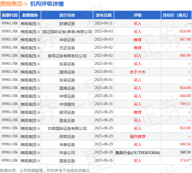Click the 2025-08-26 date cell
Viewport: 192px width, 173px height.
tap(104, 160)
